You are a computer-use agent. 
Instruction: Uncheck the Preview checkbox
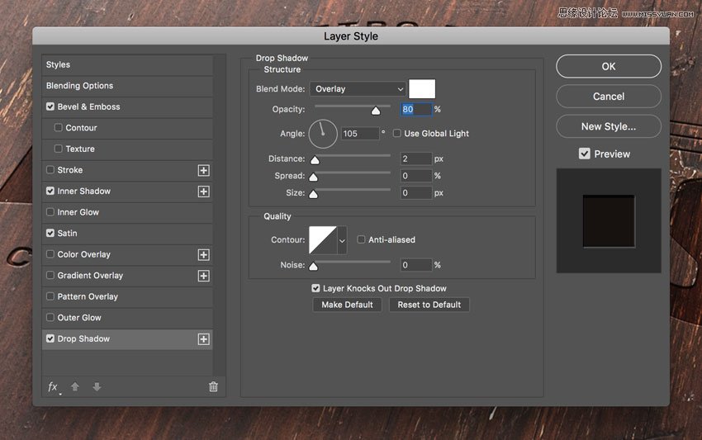tap(585, 154)
